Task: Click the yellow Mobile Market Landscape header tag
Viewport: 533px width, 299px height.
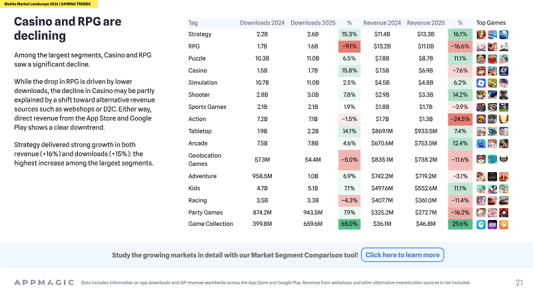Action: click(49, 4)
